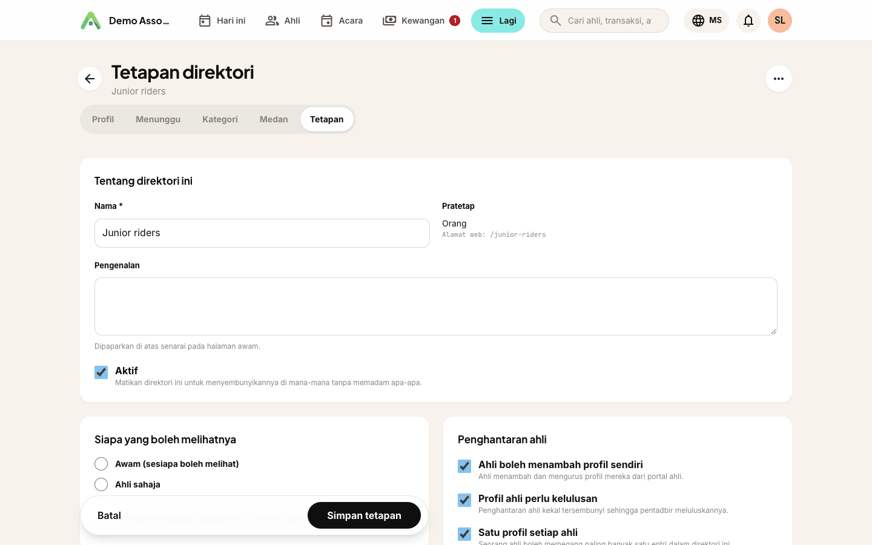This screenshot has width=872, height=545.
Task: Switch to the Medan tab
Action: (274, 119)
